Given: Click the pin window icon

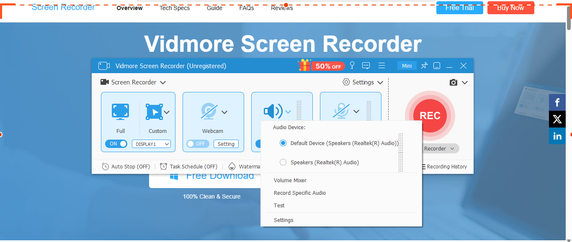Looking at the screenshot, I should 425,66.
